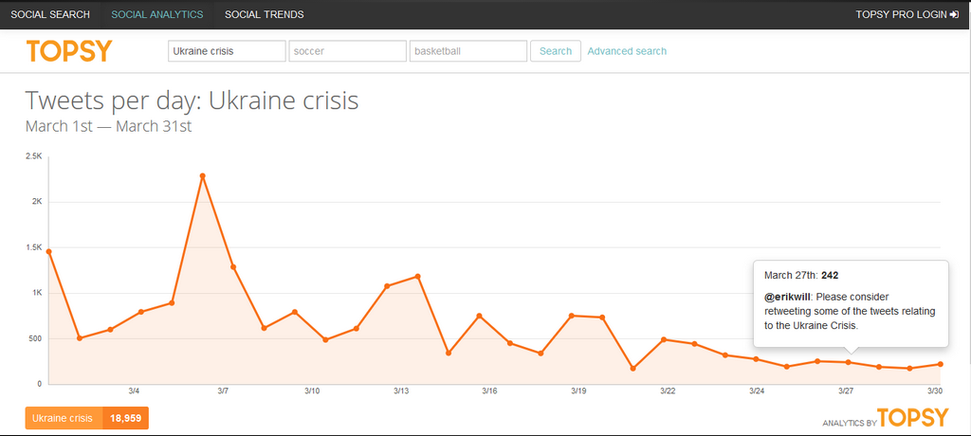Click the peak data point above 2K

pos(203,176)
